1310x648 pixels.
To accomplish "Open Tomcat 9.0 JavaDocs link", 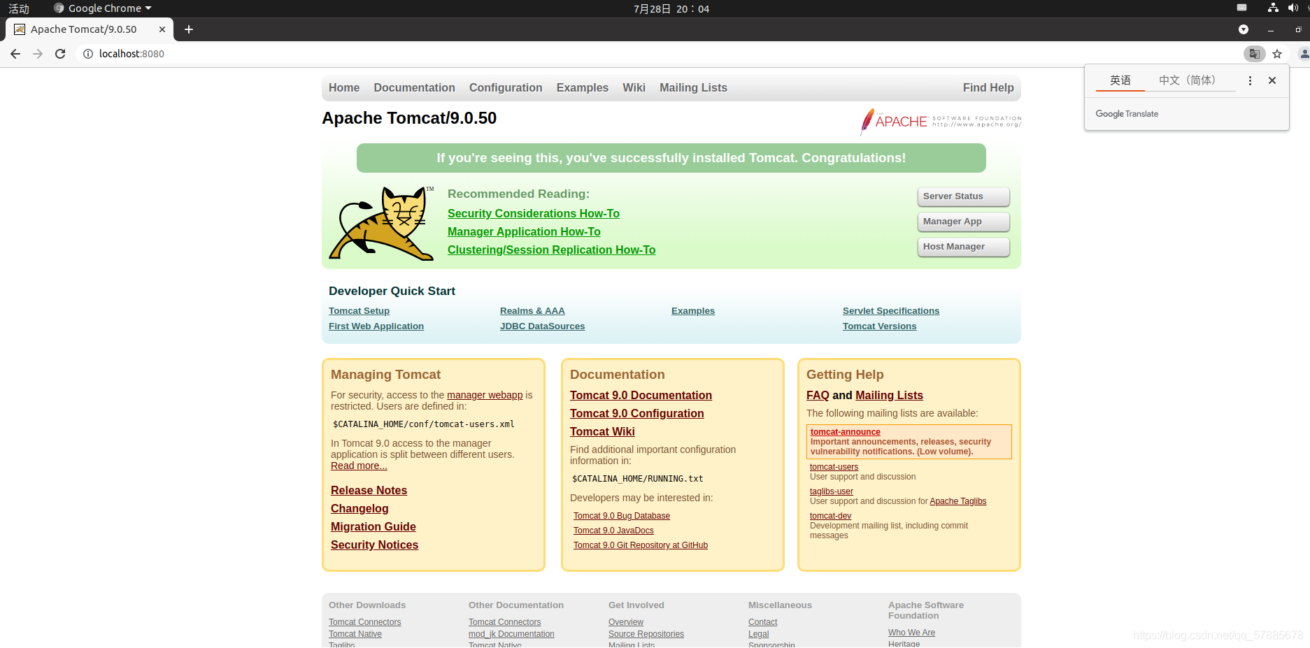I will tap(613, 531).
